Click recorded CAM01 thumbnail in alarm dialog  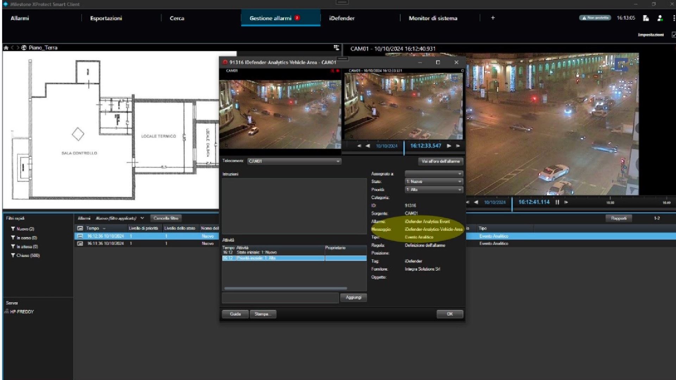(403, 106)
